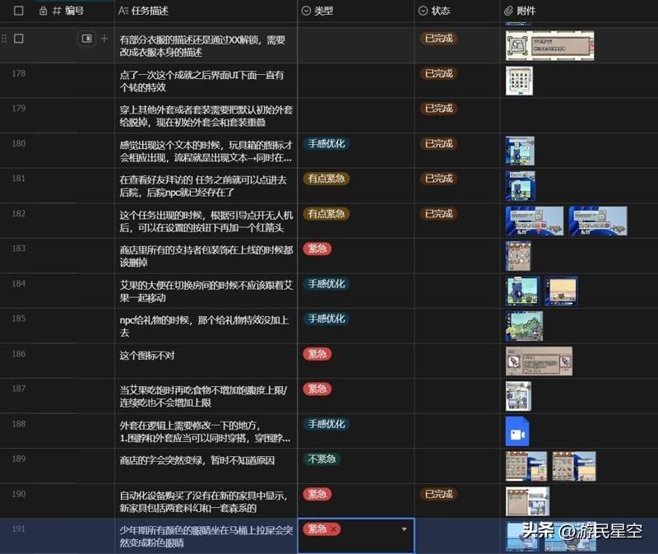Click the 不紧急 tag in row 189

tap(322, 459)
